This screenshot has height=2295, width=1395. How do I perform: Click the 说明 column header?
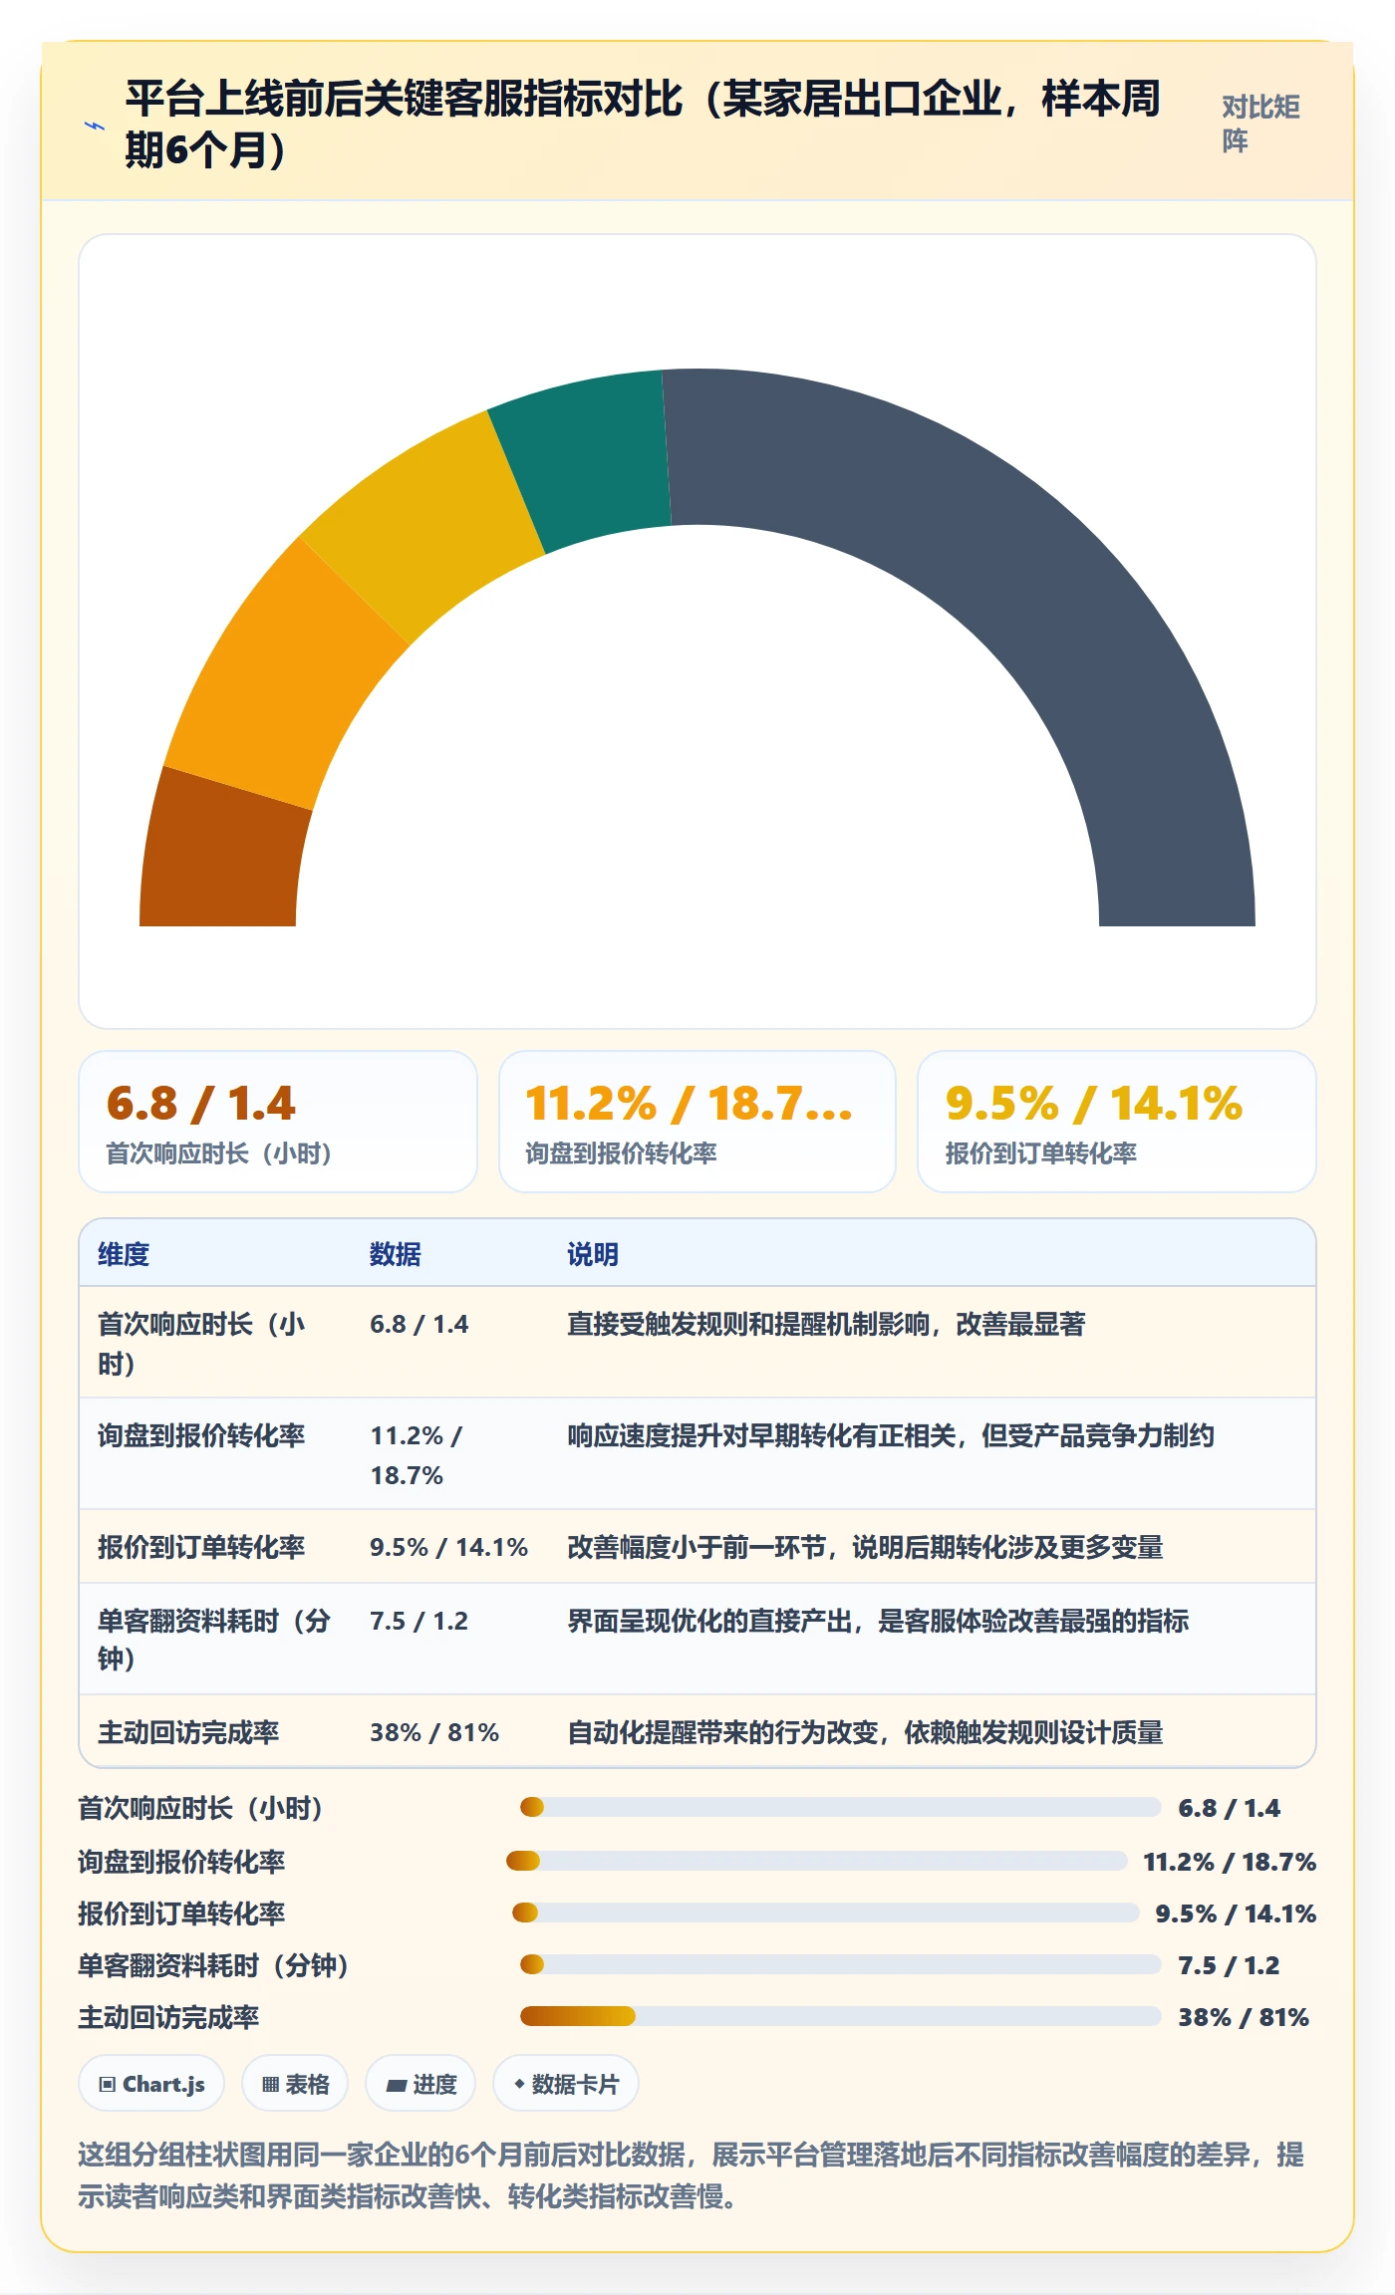(x=593, y=1254)
